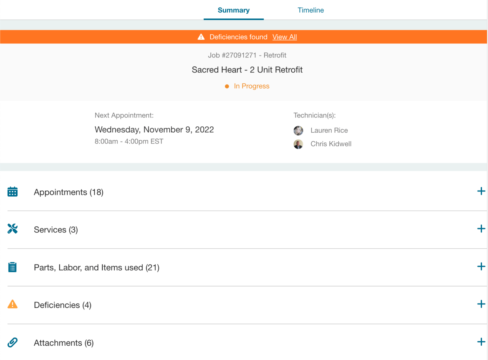This screenshot has height=360, width=488.
Task: Expand the Services (3) section
Action: click(x=481, y=229)
